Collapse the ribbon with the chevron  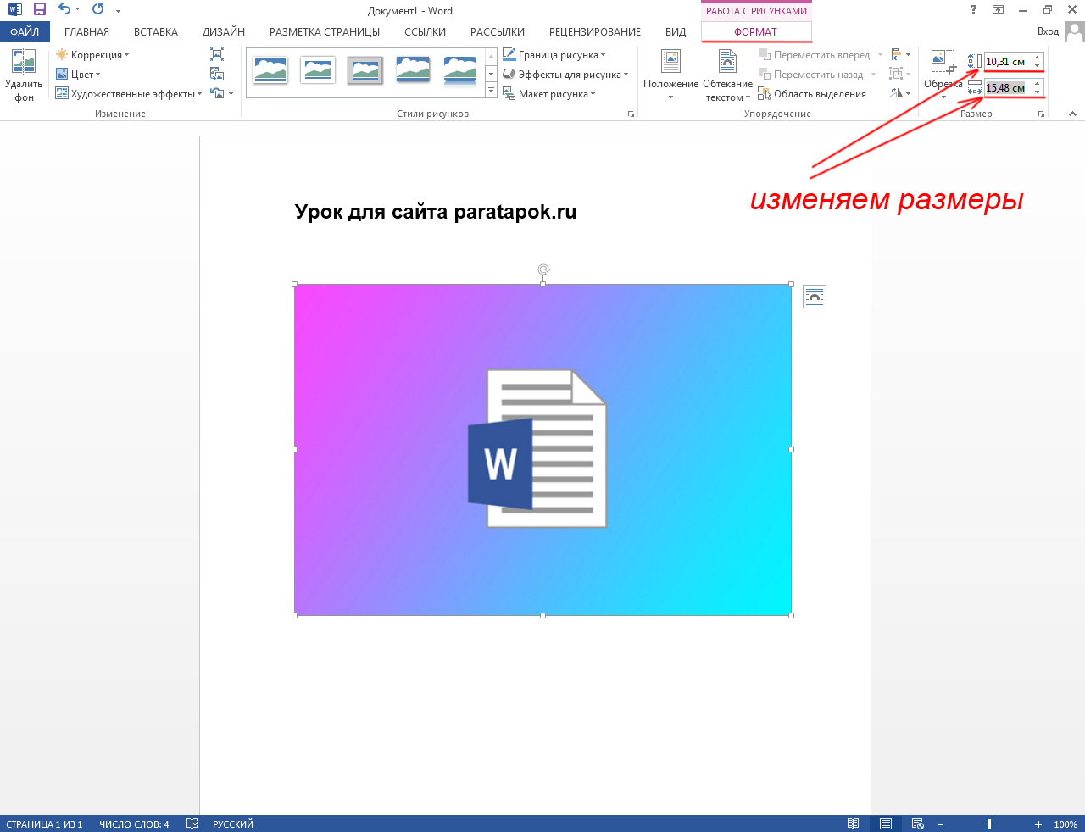click(1072, 114)
